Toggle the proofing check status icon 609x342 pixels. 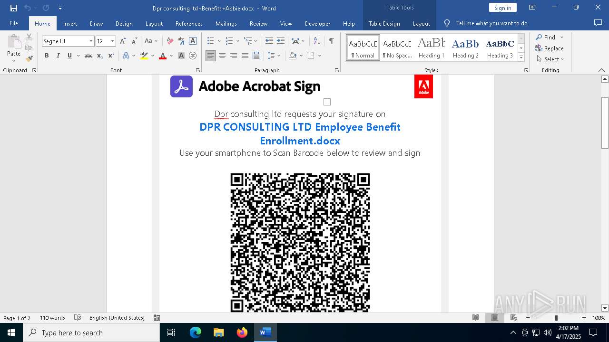coord(78,318)
